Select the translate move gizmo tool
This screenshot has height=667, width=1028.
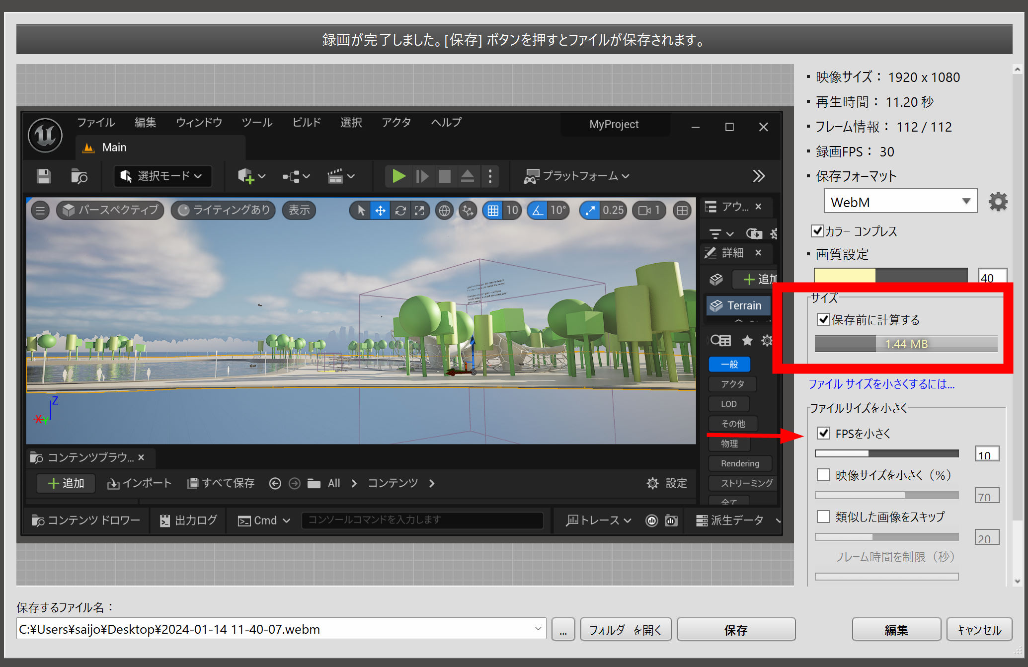pyautogui.click(x=380, y=211)
